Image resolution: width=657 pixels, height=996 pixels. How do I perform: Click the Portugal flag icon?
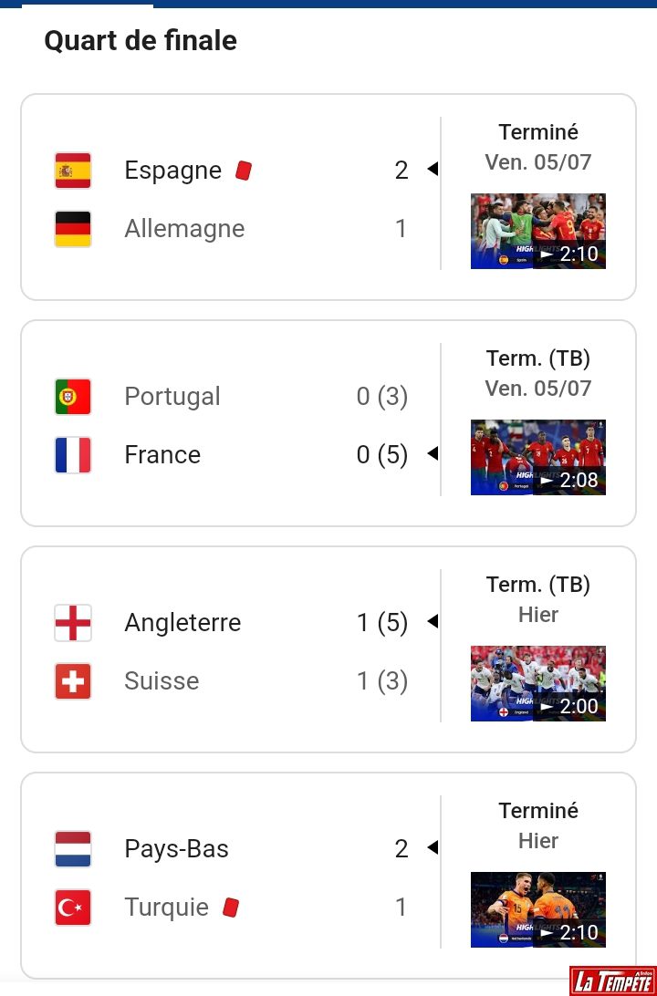click(x=73, y=397)
